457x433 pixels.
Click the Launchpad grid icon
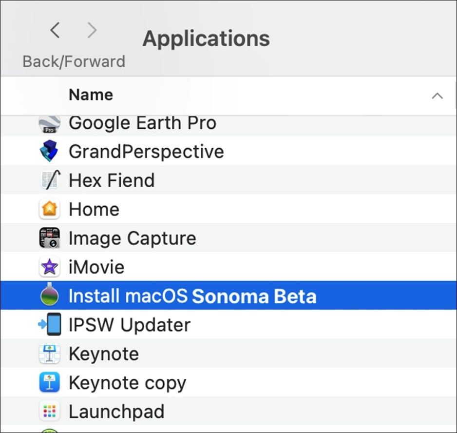pyautogui.click(x=49, y=412)
